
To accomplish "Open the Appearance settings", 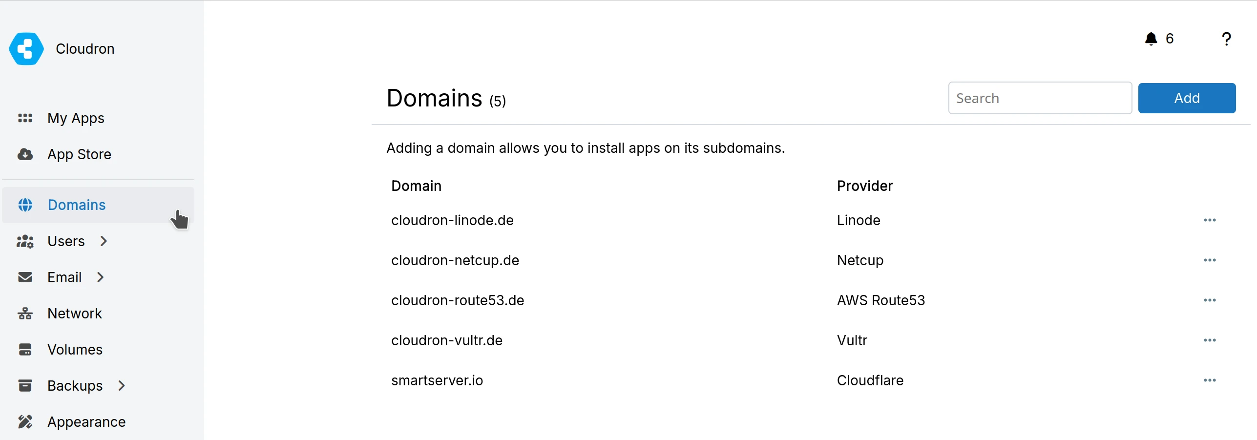I will 86,421.
